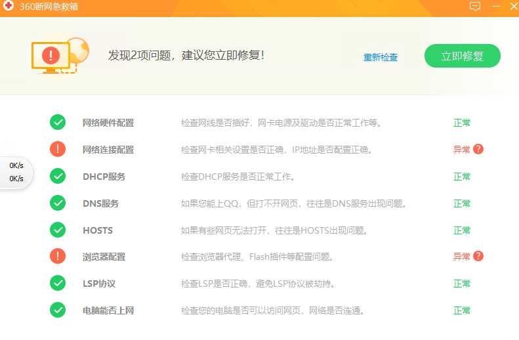Click the description about Flash插件等配置问题
This screenshot has width=519, height=340.
coord(257,257)
